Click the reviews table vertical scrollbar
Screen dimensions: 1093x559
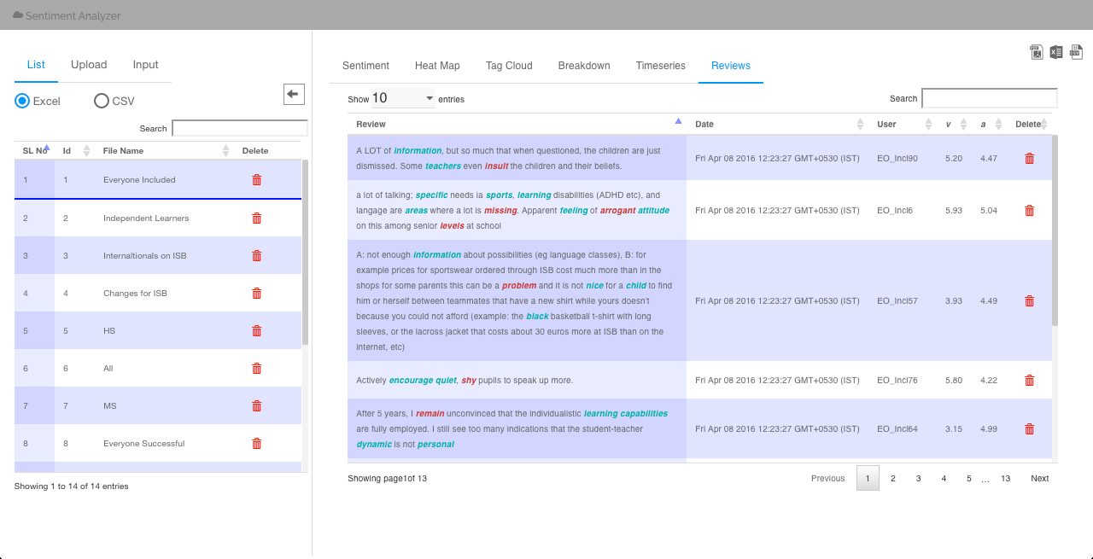tap(1055, 230)
